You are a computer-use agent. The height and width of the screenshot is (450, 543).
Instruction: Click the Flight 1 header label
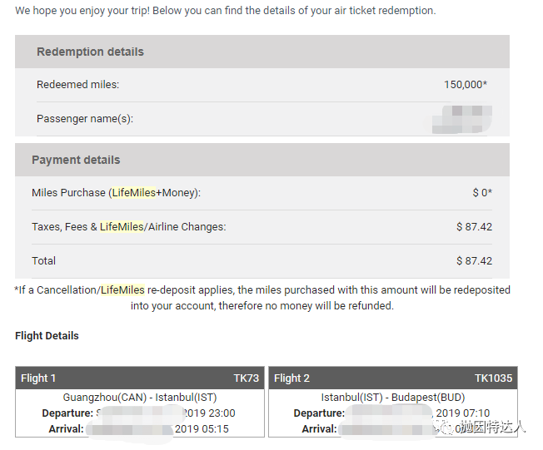point(38,378)
